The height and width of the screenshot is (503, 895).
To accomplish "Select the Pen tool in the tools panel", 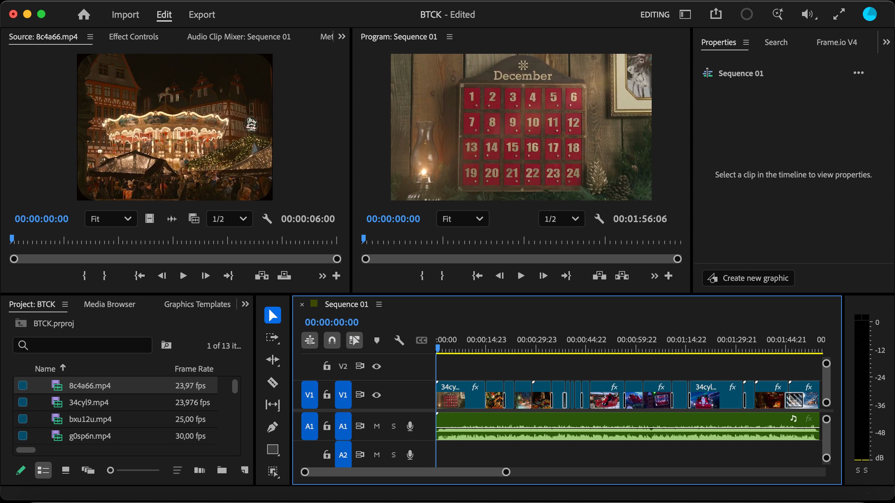I will [273, 427].
